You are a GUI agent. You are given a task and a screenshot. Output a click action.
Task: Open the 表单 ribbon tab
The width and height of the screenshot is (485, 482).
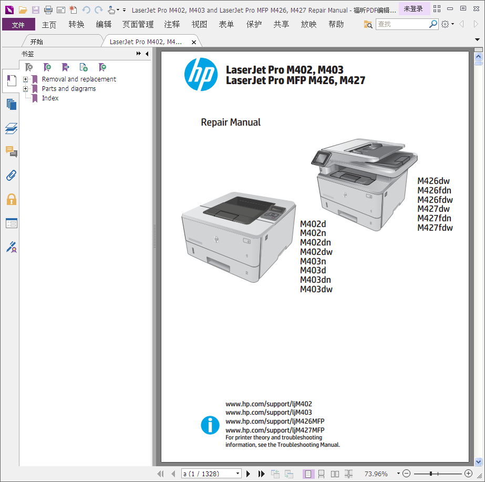tap(226, 24)
